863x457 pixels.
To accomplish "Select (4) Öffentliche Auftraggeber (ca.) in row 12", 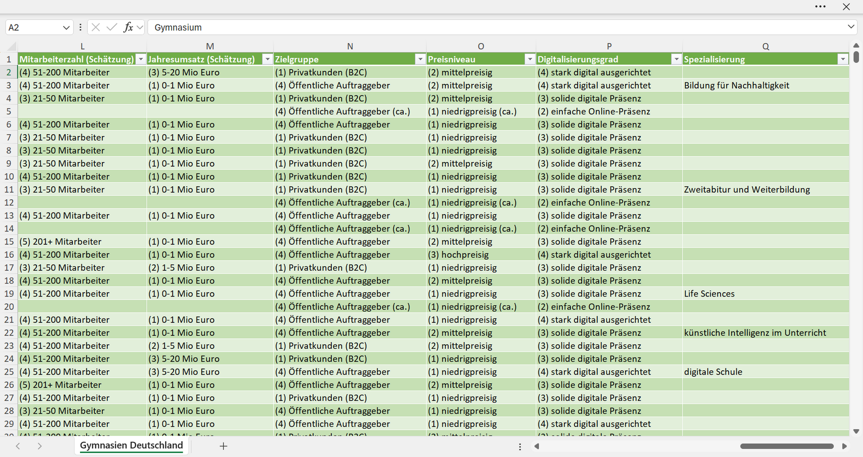I will point(350,203).
